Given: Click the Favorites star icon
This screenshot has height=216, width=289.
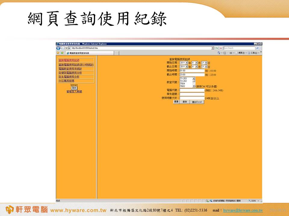Looking at the screenshot, I should click(58, 53).
